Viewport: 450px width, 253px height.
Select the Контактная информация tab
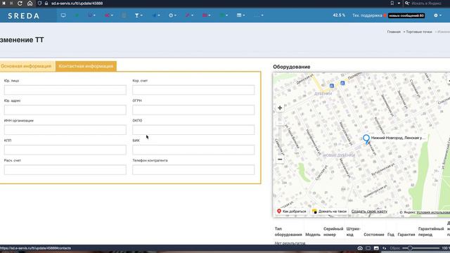point(86,66)
